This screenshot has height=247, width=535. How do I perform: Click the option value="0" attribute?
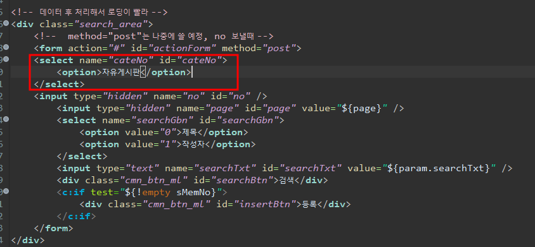pyautogui.click(x=150, y=132)
